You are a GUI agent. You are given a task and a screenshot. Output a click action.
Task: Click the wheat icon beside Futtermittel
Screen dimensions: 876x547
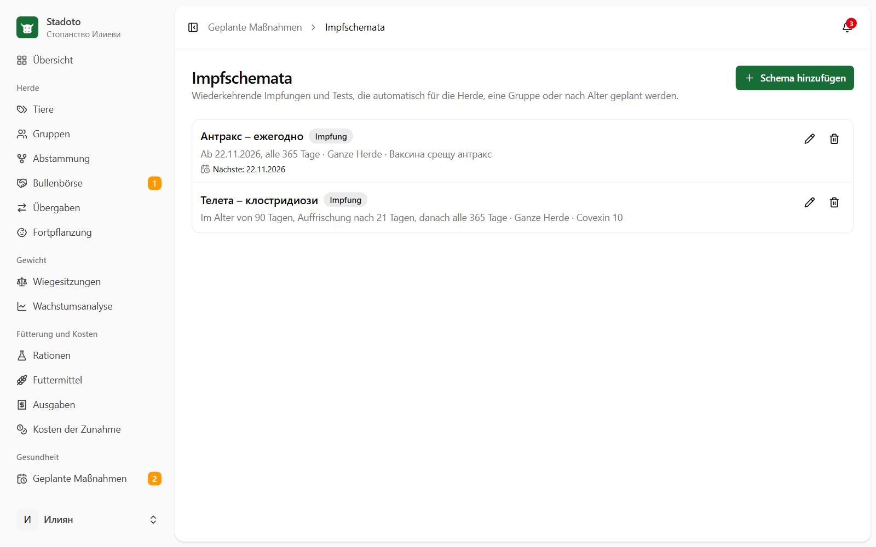[22, 380]
